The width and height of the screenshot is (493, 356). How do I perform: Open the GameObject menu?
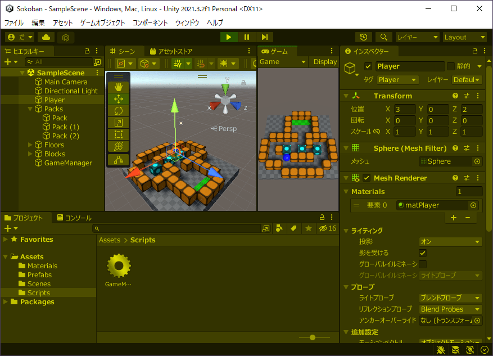coord(102,22)
